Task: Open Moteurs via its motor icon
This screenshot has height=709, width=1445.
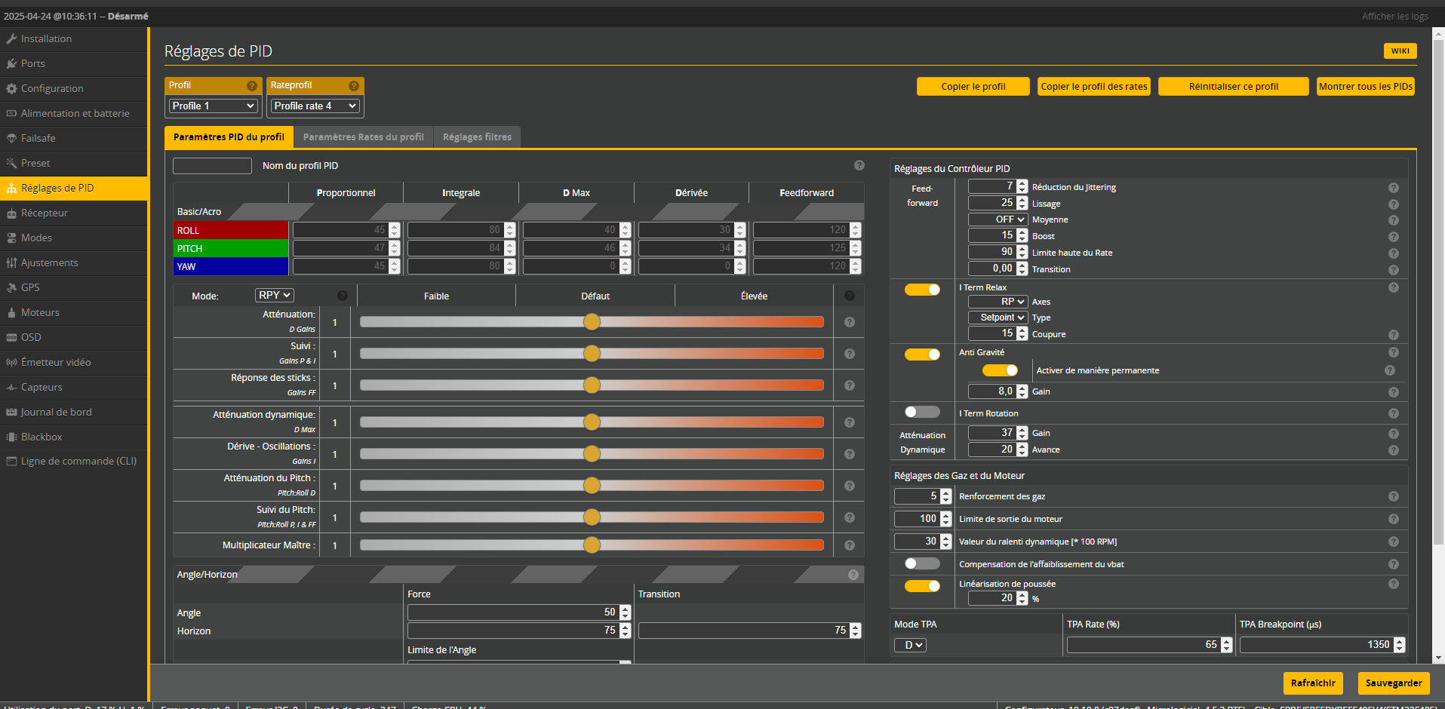Action: click(x=11, y=312)
